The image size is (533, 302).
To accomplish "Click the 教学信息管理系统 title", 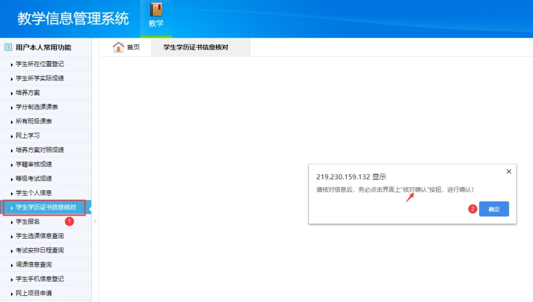I will [73, 18].
